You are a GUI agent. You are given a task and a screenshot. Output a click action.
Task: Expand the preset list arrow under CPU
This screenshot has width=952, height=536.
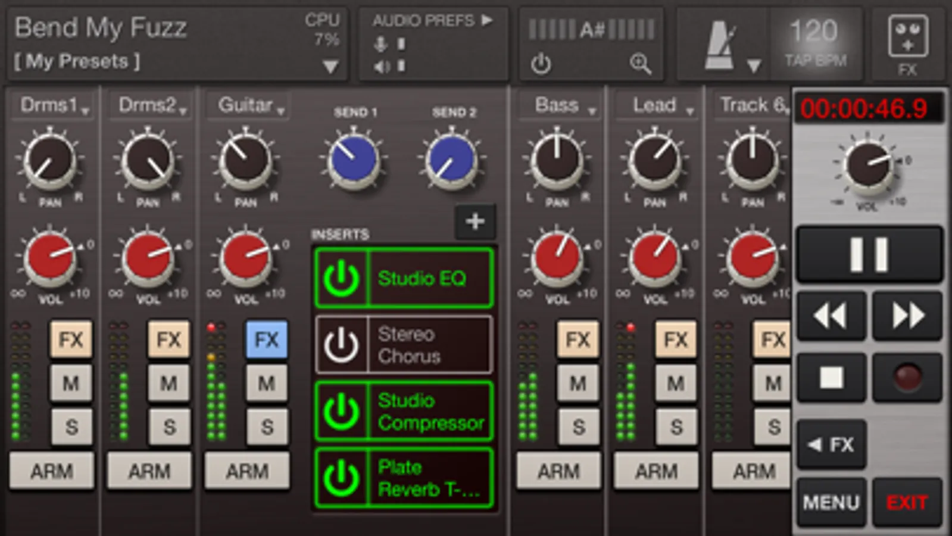(330, 66)
